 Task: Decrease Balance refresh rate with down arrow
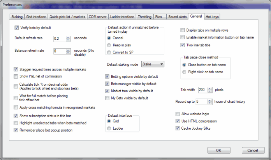(69, 53)
